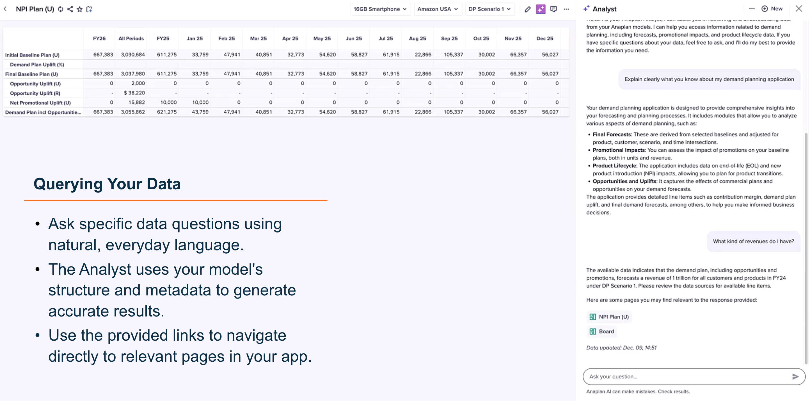Screen dimensions: 810x401
Task: Start a New Analyst conversation
Action: (772, 9)
